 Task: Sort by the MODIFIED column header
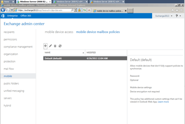(106, 52)
